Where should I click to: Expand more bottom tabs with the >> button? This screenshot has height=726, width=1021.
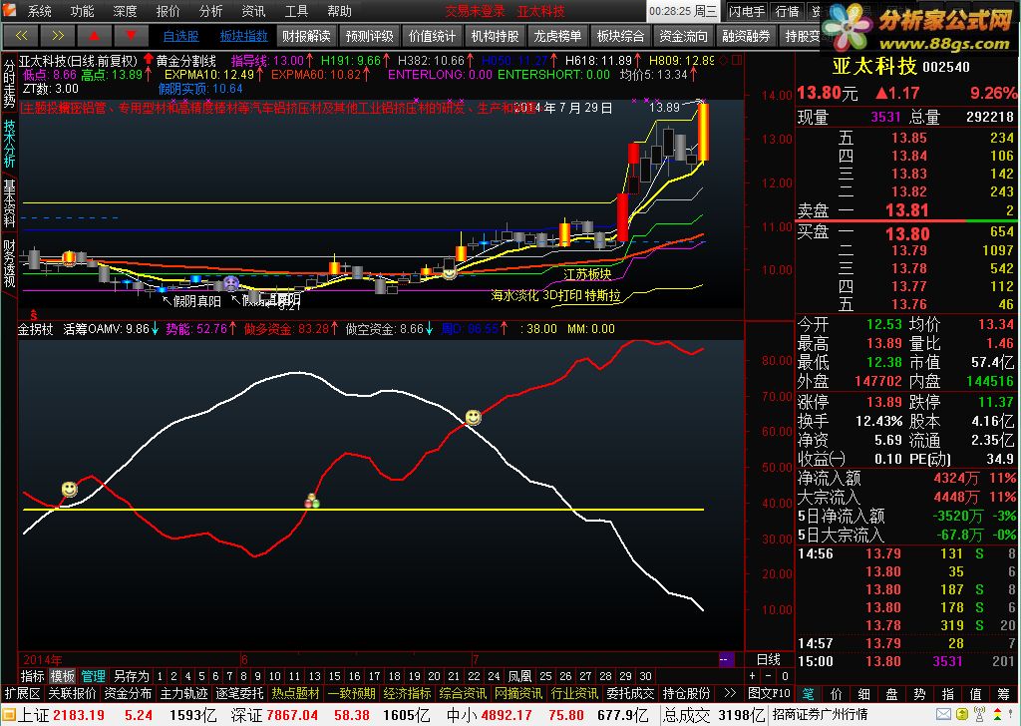coord(730,693)
